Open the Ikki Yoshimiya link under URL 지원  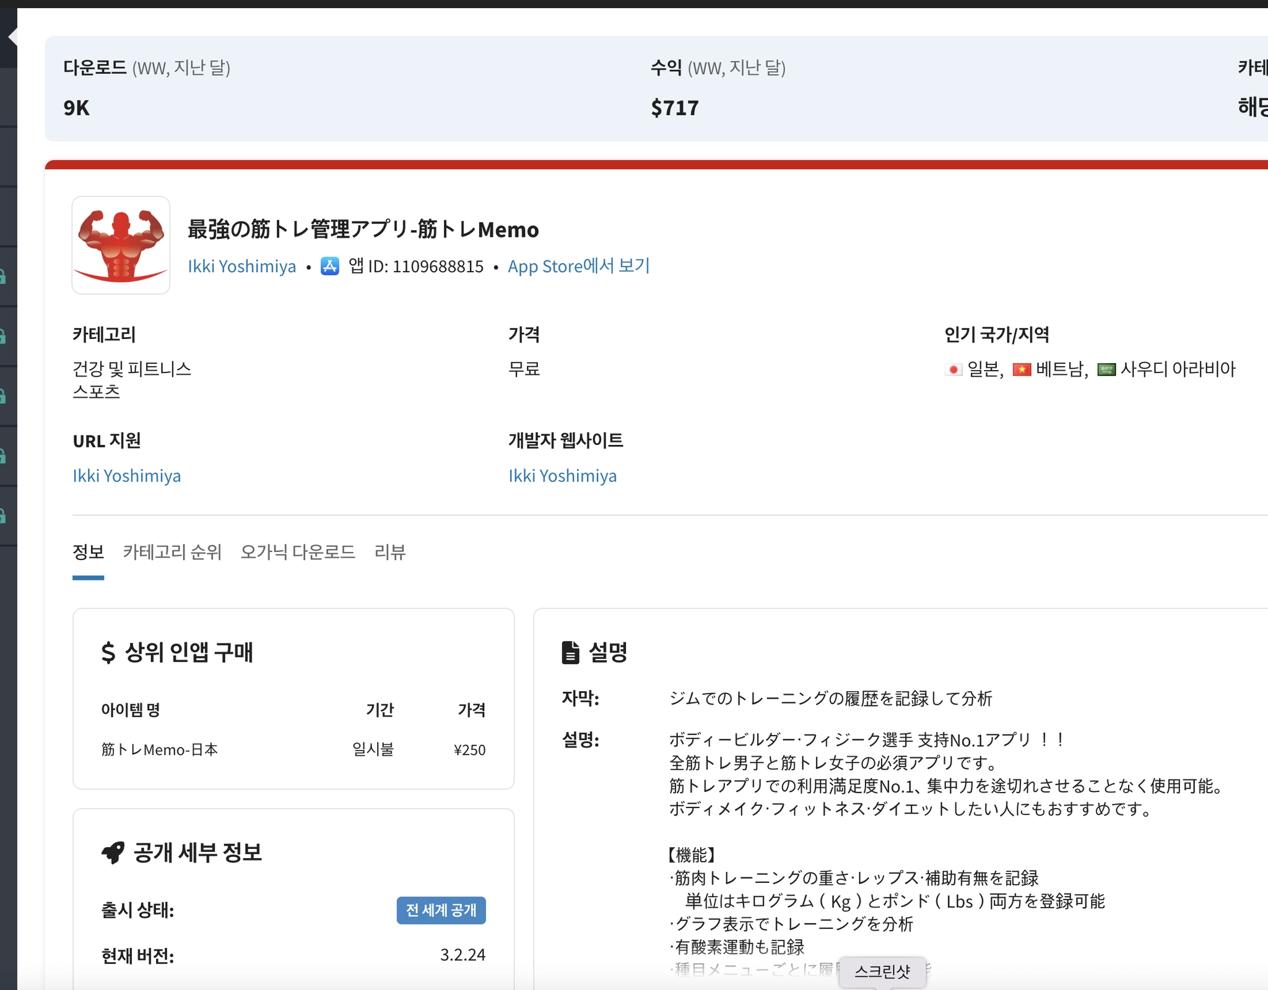127,476
